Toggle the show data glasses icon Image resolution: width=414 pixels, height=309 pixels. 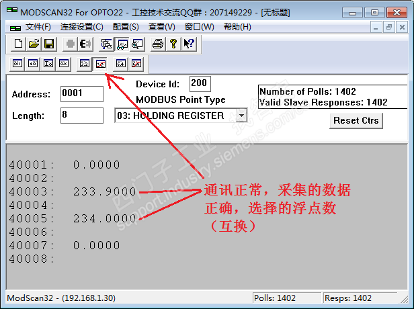point(122,44)
